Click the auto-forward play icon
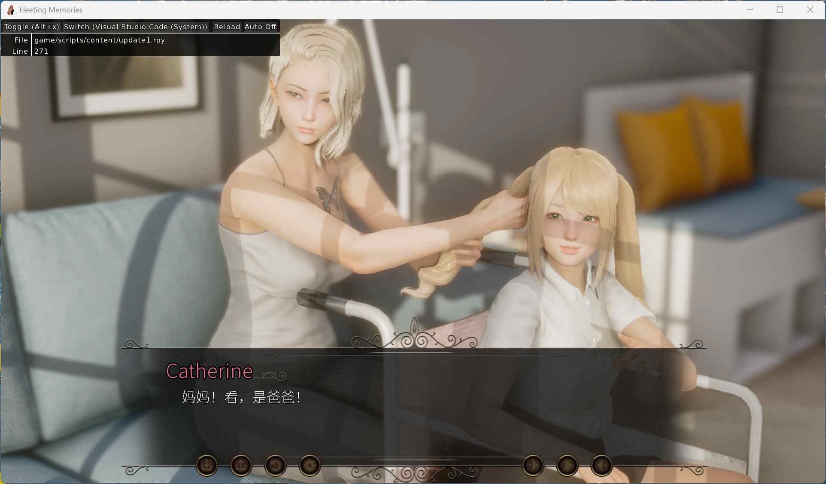The width and height of the screenshot is (826, 484). pos(533,465)
